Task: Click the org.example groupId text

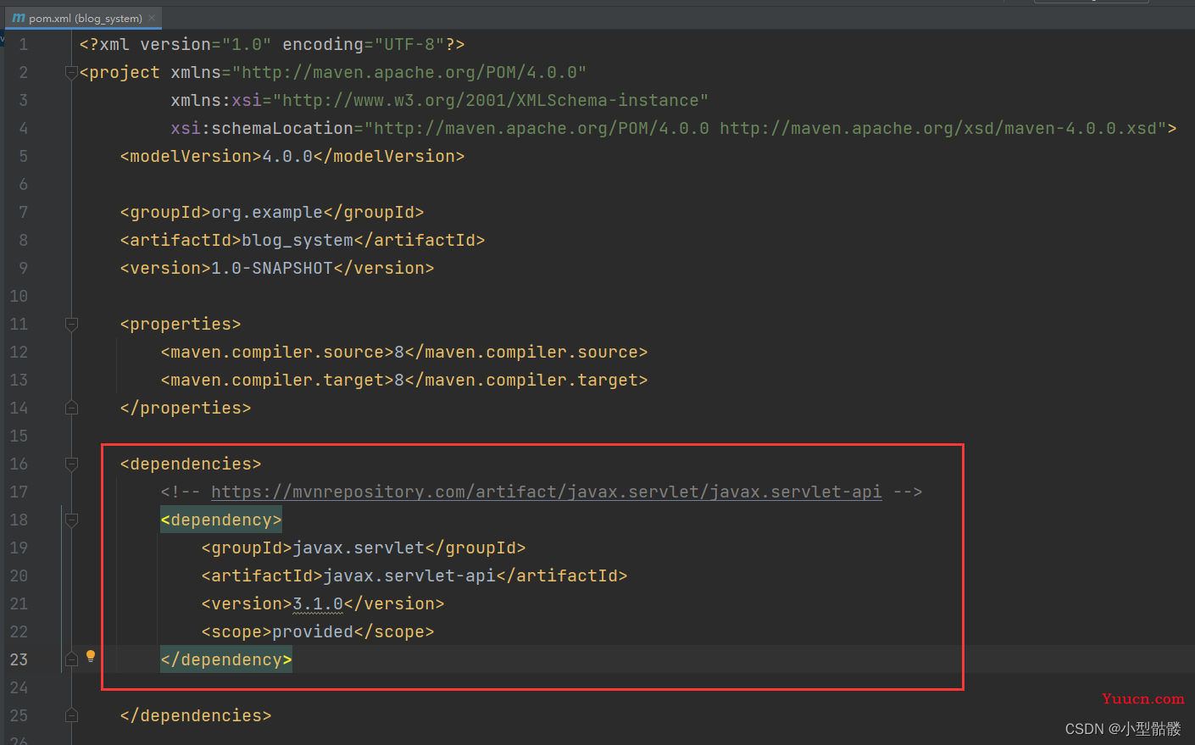Action: tap(267, 212)
